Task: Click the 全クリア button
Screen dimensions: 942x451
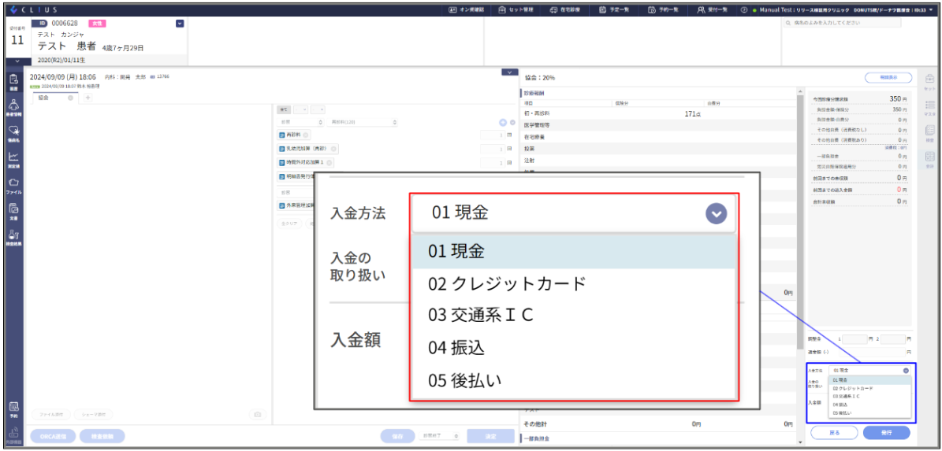Action: point(289,223)
